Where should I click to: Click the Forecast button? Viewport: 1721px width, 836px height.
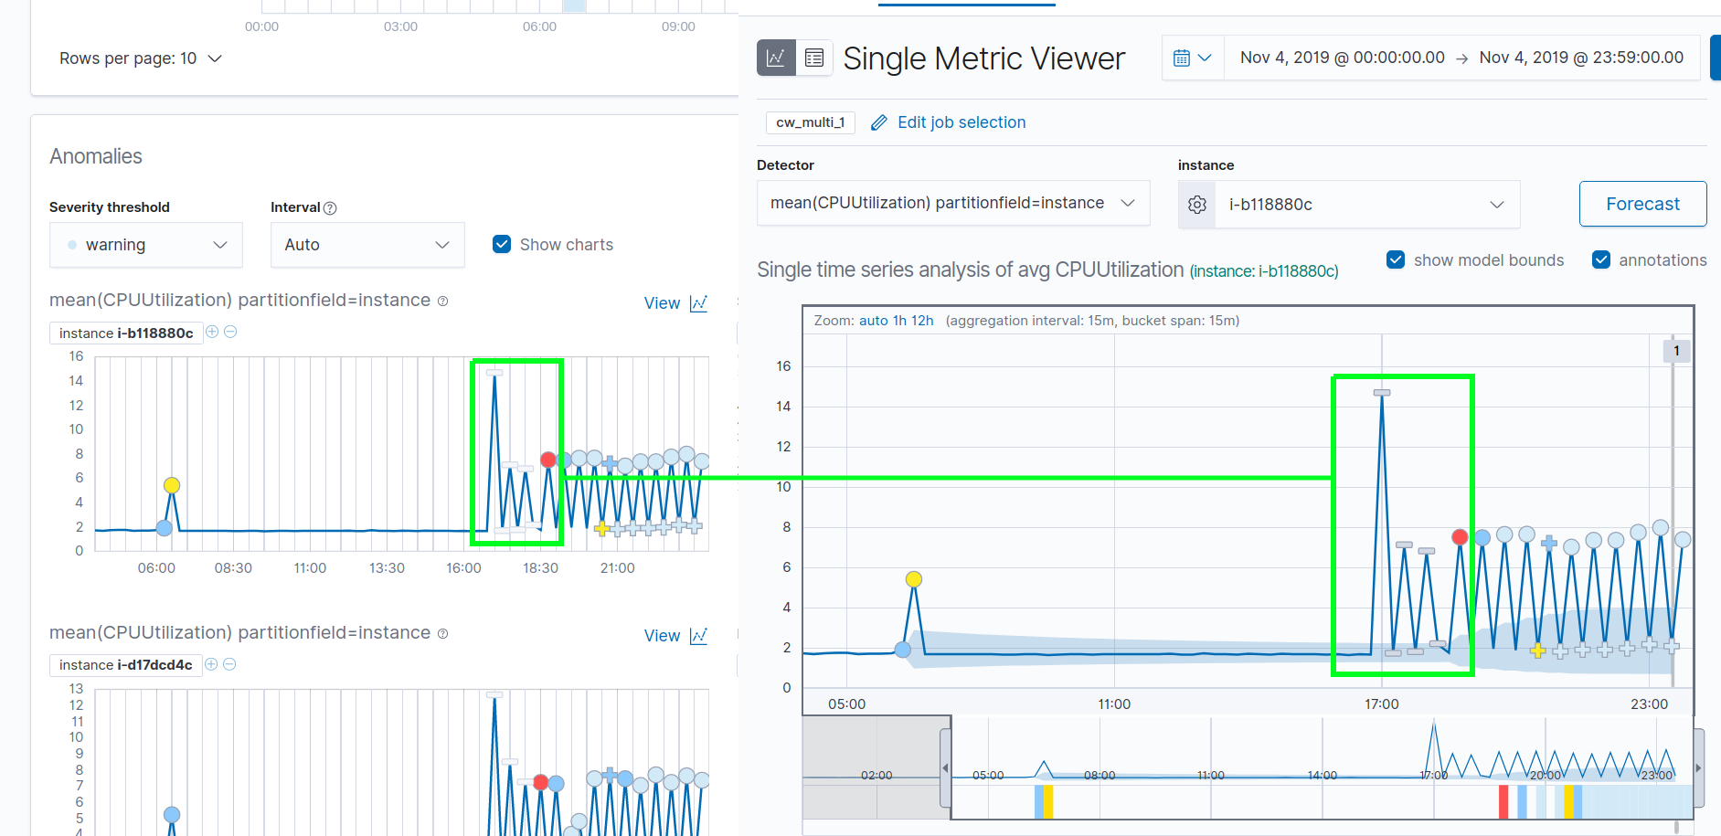[x=1642, y=204]
